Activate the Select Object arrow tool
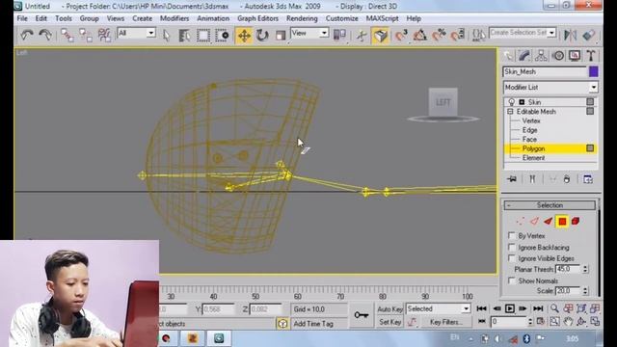This screenshot has width=617, height=347. coord(166,36)
